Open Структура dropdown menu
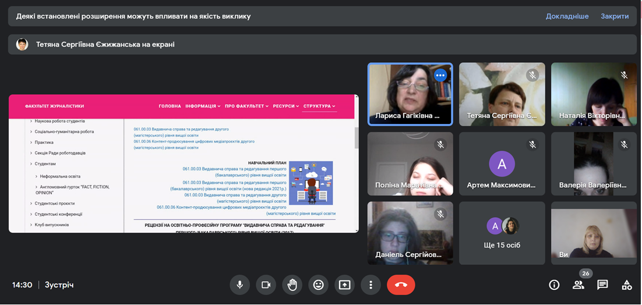The height and width of the screenshot is (305, 642). [x=319, y=107]
